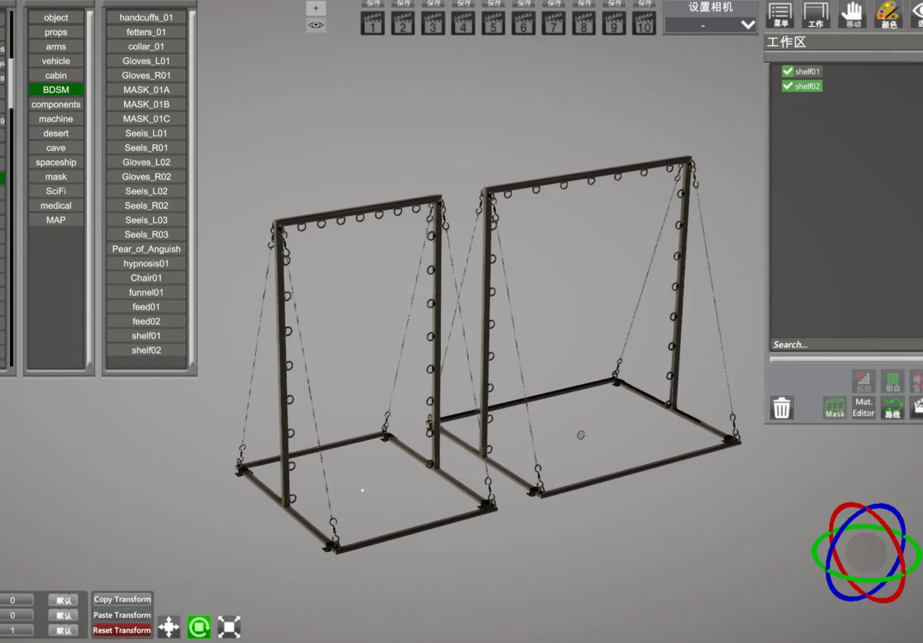Click the 拆组 ungroup icon
923x643 pixels.
[864, 381]
